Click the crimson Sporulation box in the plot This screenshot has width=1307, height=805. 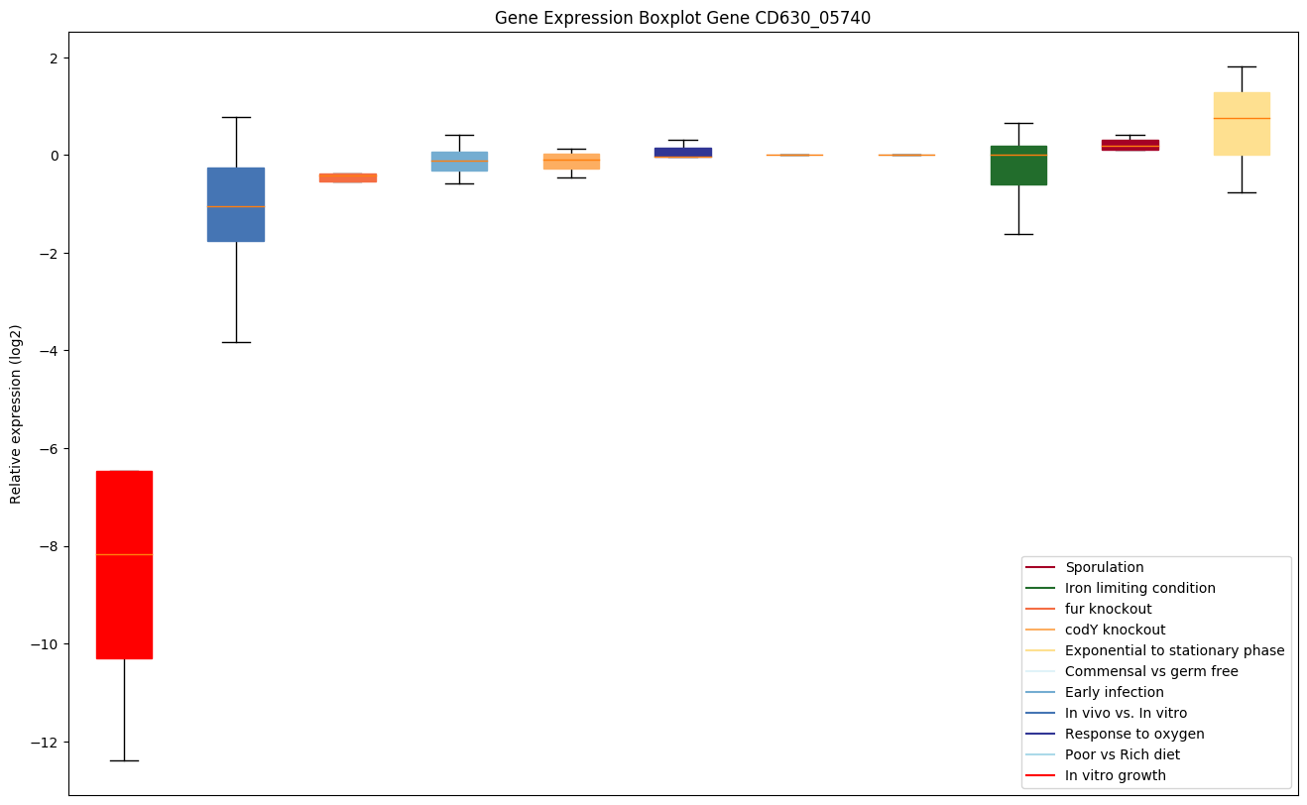1130,145
